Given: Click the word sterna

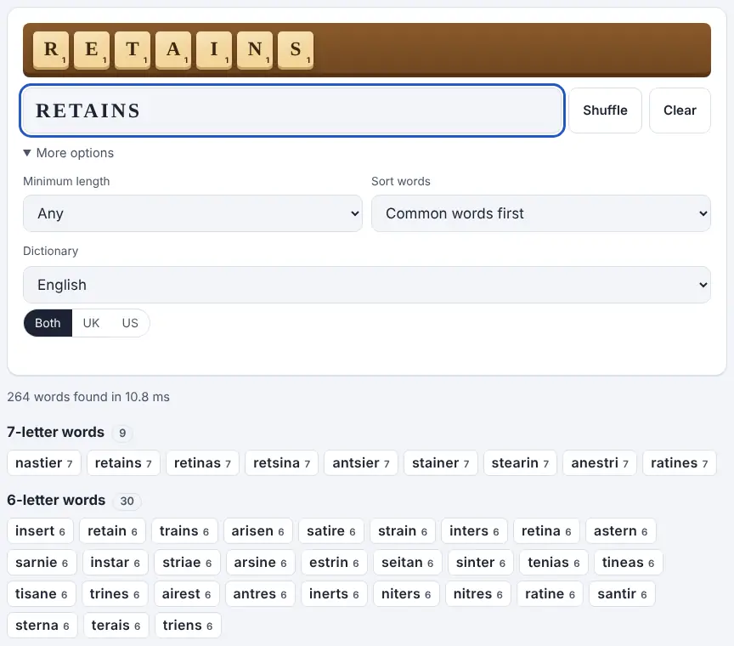Looking at the screenshot, I should pyautogui.click(x=42, y=625).
